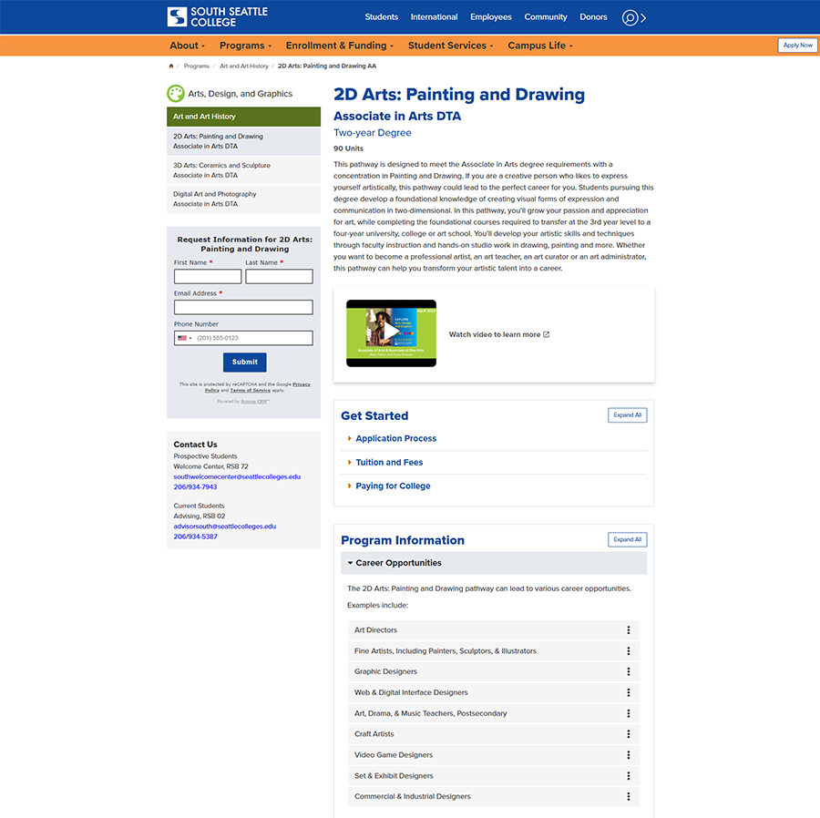Viewport: 820px width, 818px height.
Task: Open three-dot menu for Video Game Designers
Action: pos(628,755)
